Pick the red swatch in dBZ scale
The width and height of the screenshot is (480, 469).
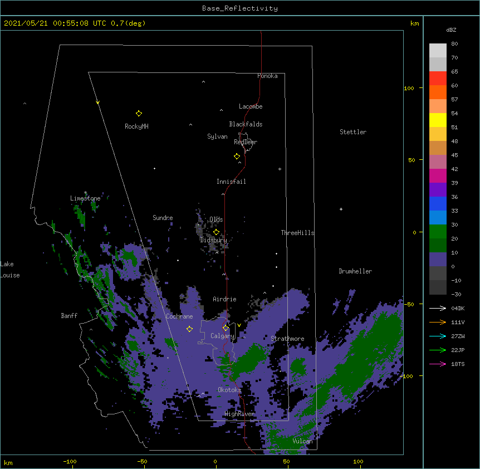coord(438,79)
